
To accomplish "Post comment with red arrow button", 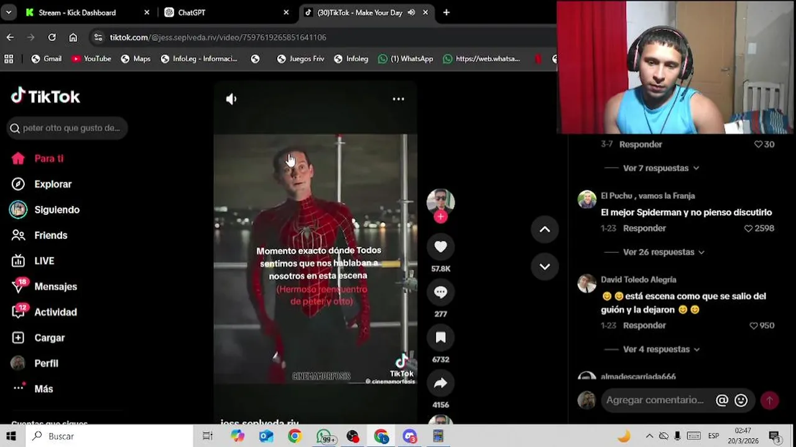I will pyautogui.click(x=769, y=400).
